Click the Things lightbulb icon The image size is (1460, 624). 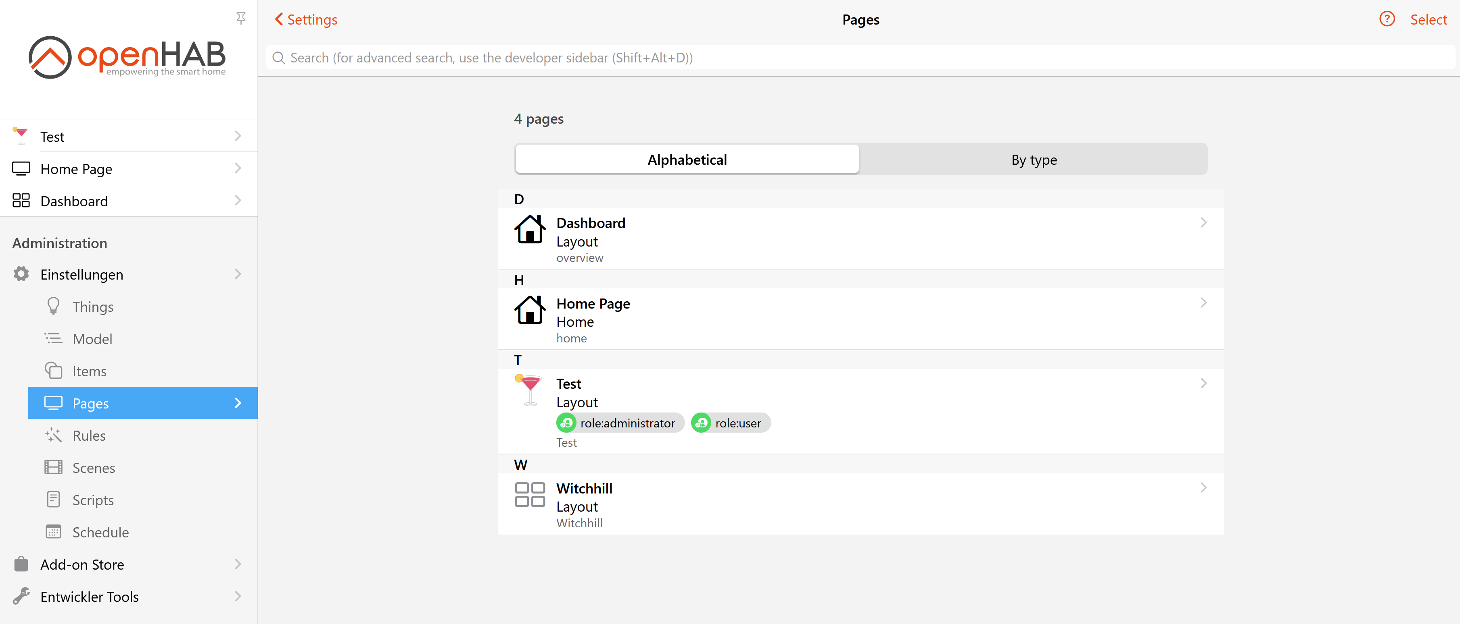coord(53,306)
